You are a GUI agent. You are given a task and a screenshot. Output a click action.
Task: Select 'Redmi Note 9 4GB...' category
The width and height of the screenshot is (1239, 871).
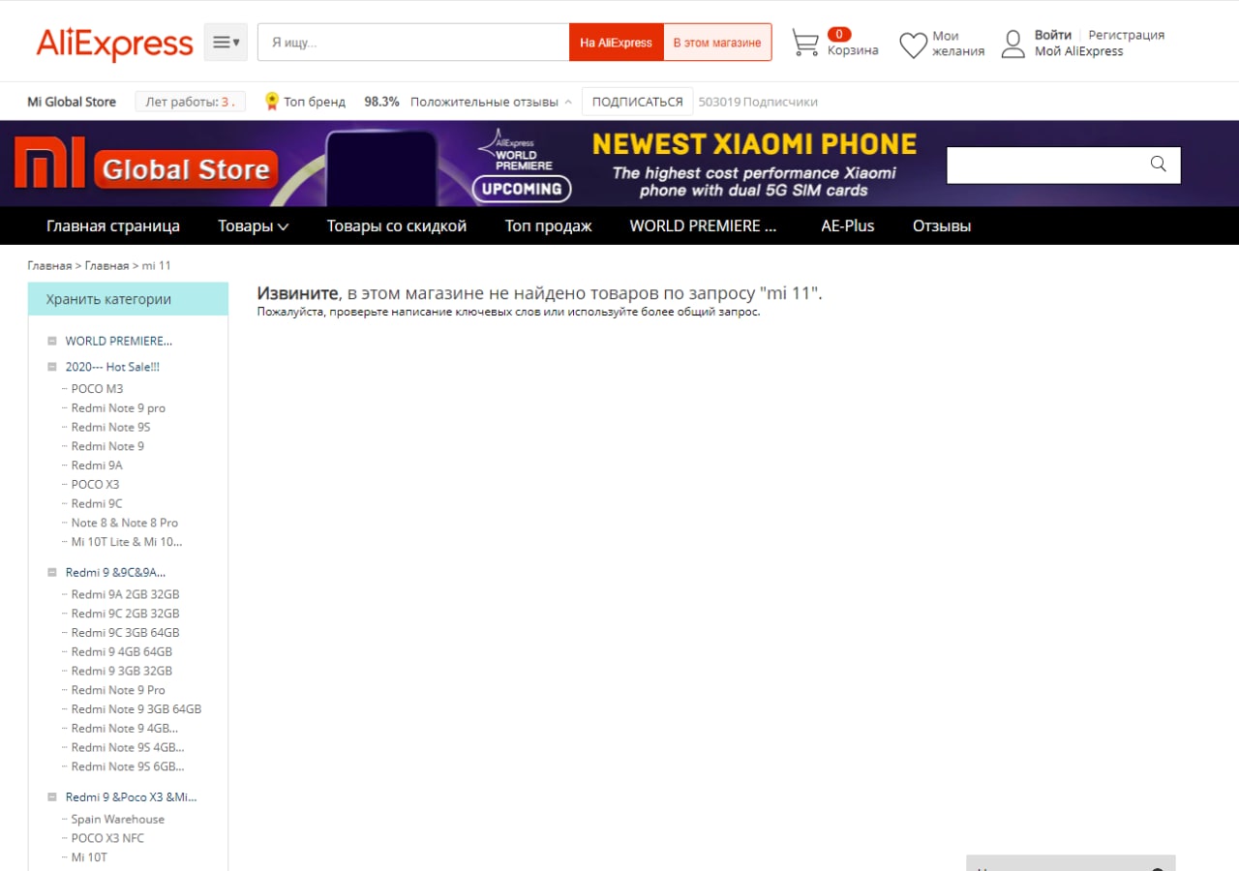pyautogui.click(x=125, y=728)
